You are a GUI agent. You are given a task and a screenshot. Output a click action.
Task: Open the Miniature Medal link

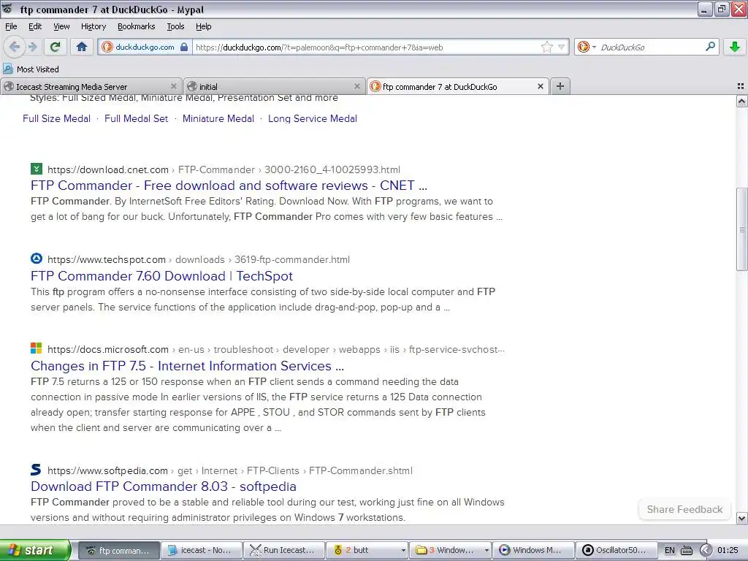218,118
